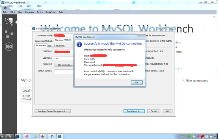Select the MySQL Connections dolphin sidebar icon
The image size is (218, 139).
click(x=9, y=22)
